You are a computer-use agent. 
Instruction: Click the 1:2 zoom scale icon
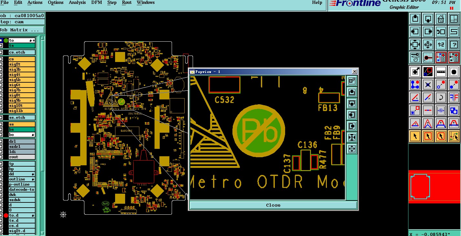tap(441, 45)
